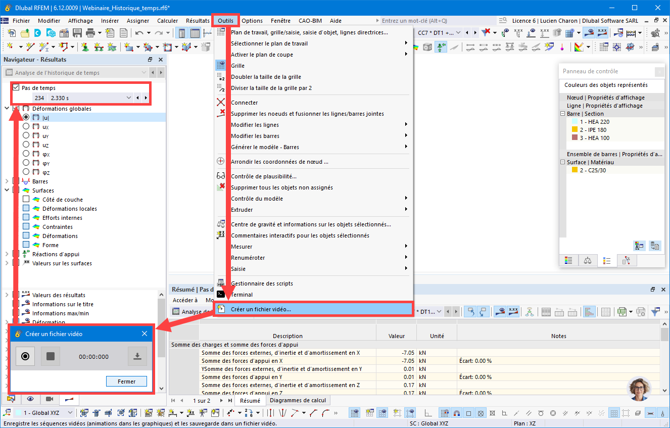This screenshot has width=670, height=428.
Task: Click the HEA 220 section color swatch
Action: pos(575,122)
